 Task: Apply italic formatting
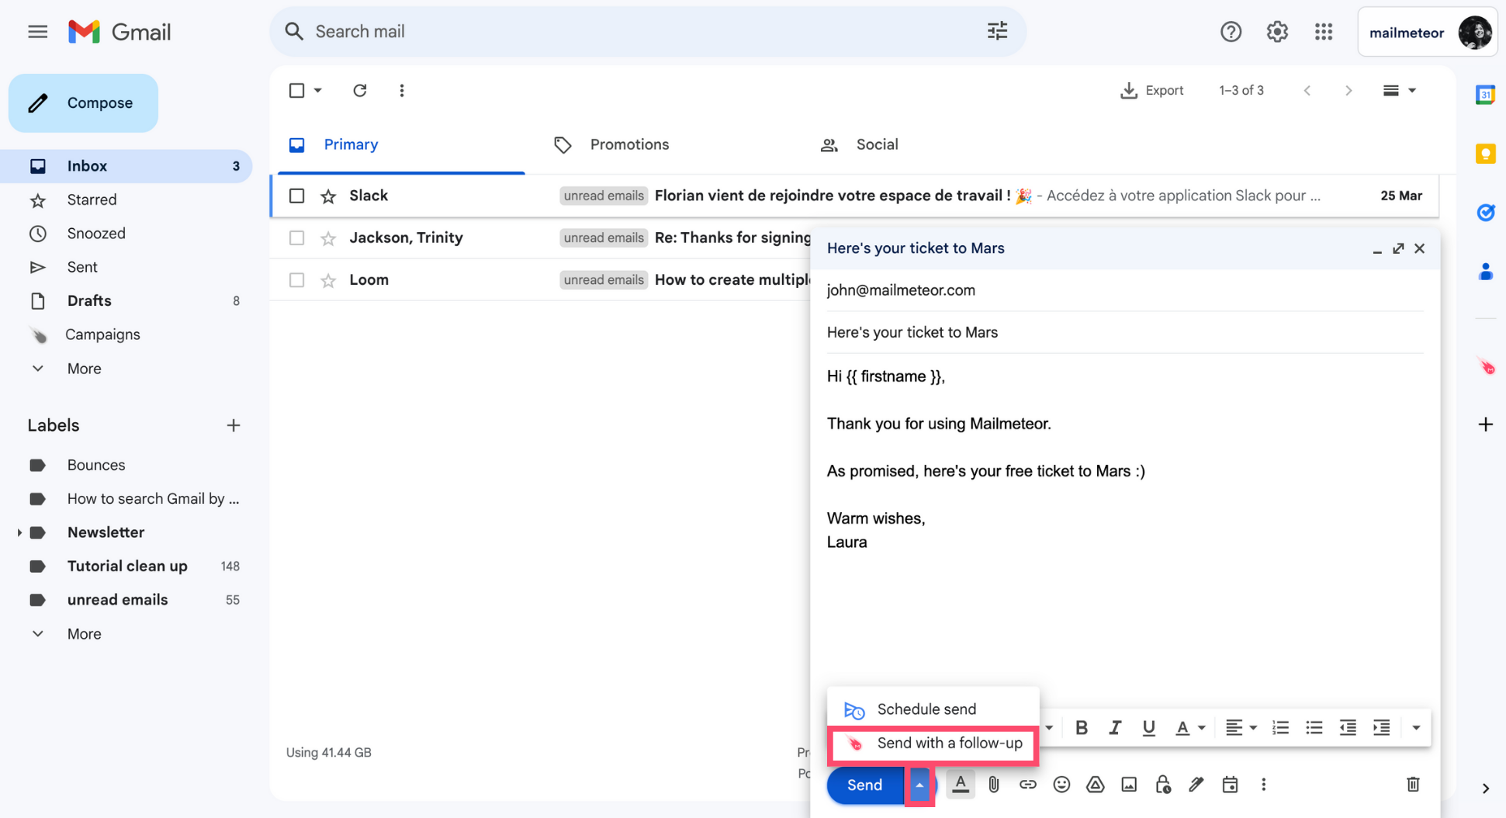(x=1115, y=727)
